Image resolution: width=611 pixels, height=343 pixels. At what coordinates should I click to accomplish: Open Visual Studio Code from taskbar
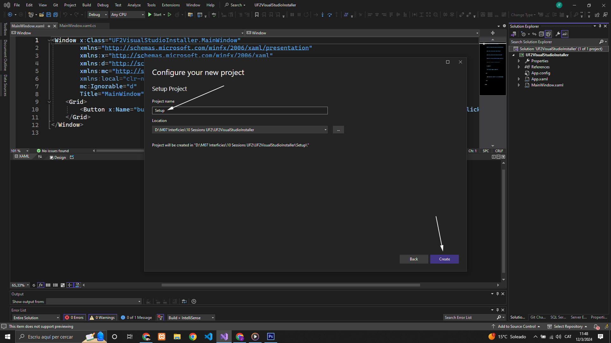pyautogui.click(x=208, y=337)
